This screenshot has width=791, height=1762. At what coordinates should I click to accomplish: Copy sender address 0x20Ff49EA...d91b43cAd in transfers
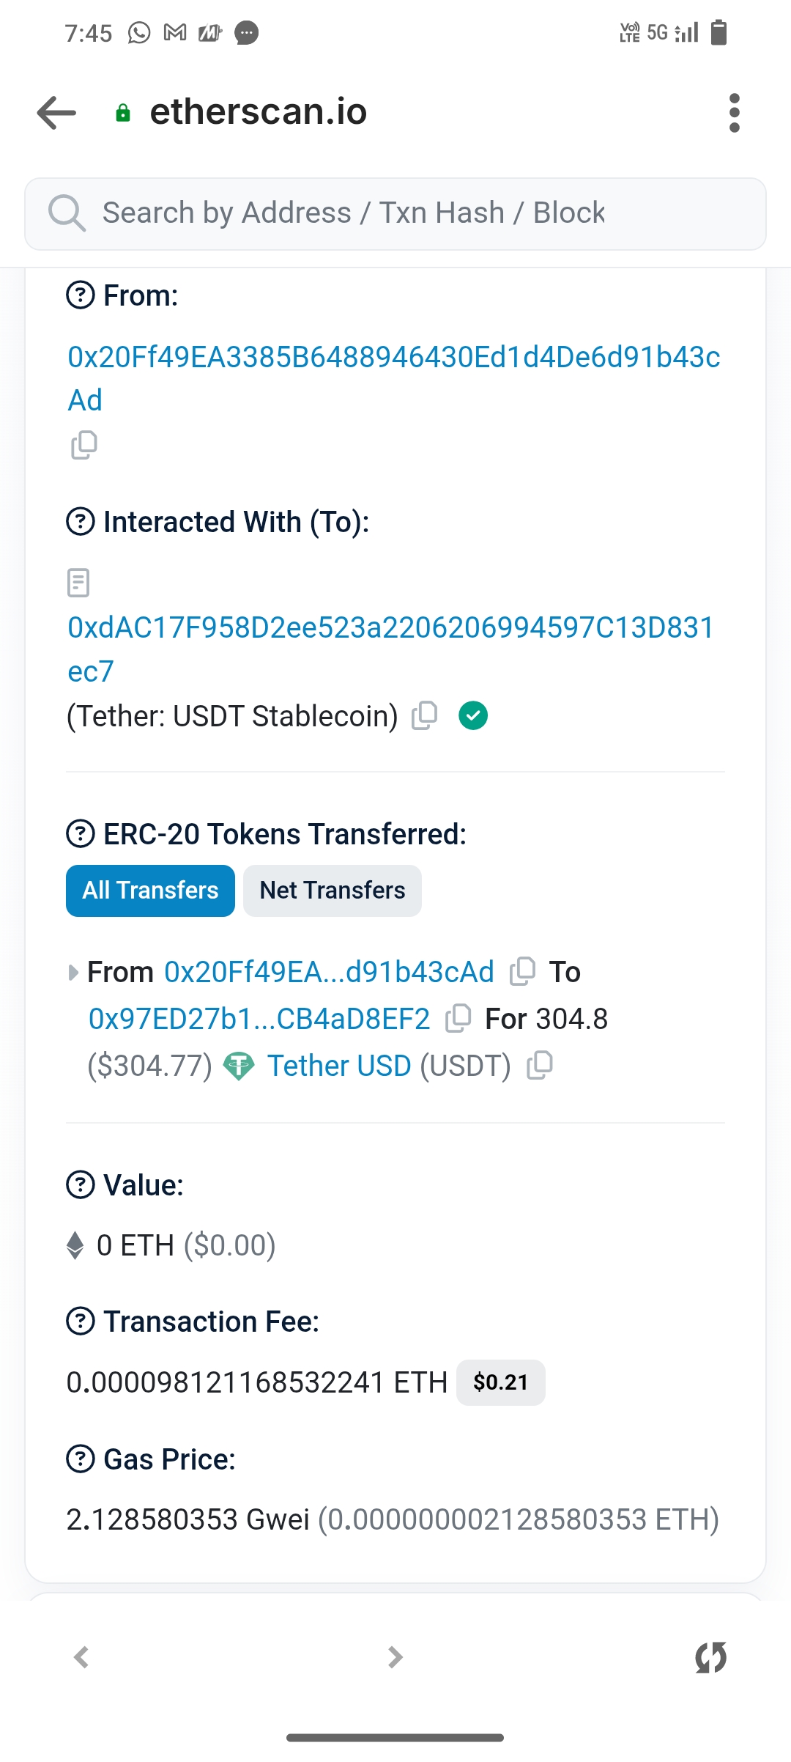[x=522, y=971]
